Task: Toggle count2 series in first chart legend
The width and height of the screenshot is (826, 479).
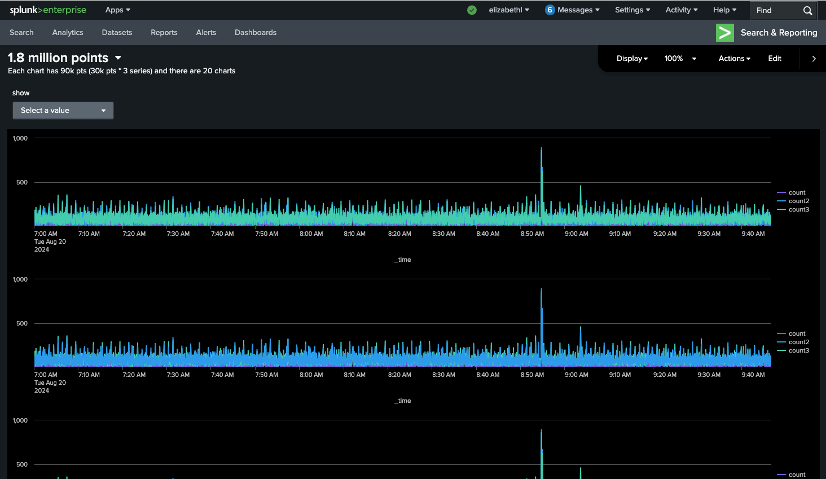Action: [798, 201]
